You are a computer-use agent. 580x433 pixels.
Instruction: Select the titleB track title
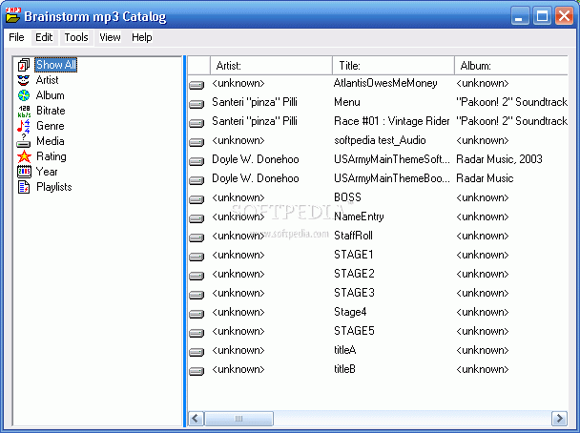[x=344, y=369]
